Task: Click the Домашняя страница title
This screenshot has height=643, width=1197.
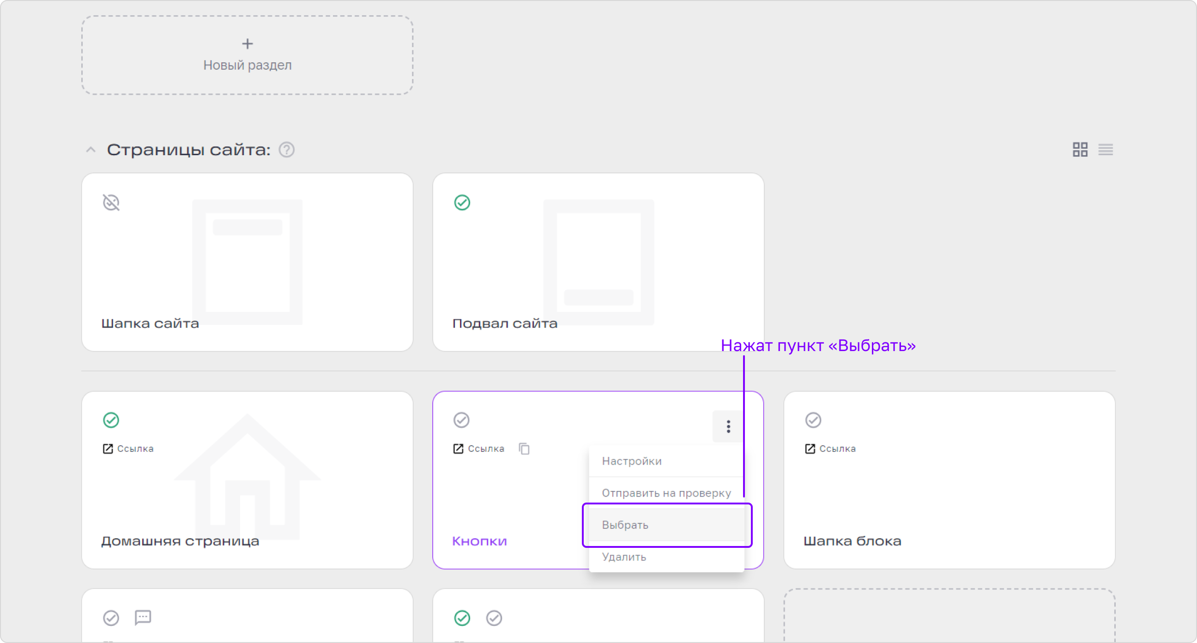Action: point(180,541)
